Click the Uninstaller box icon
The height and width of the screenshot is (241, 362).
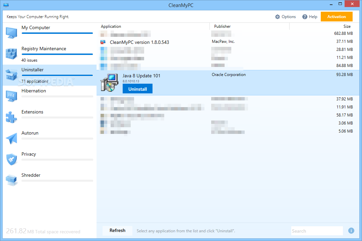tap(11, 75)
